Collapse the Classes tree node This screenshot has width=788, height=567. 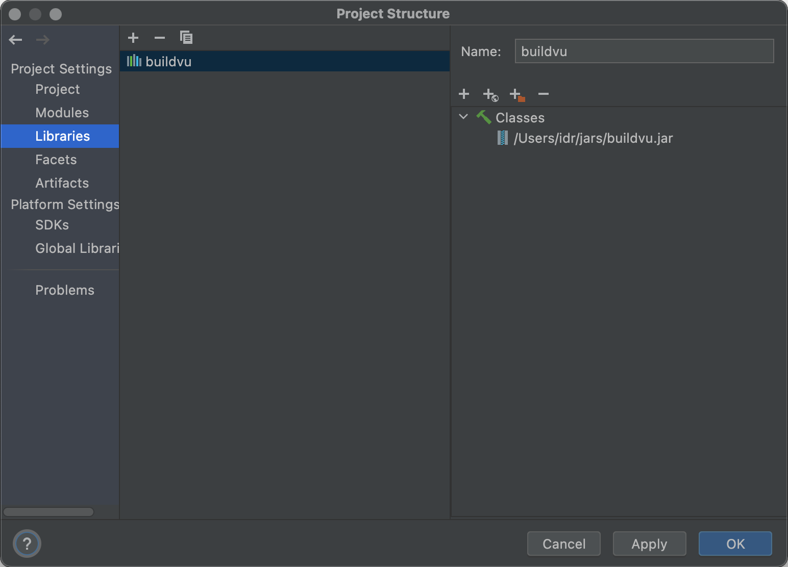click(x=463, y=117)
